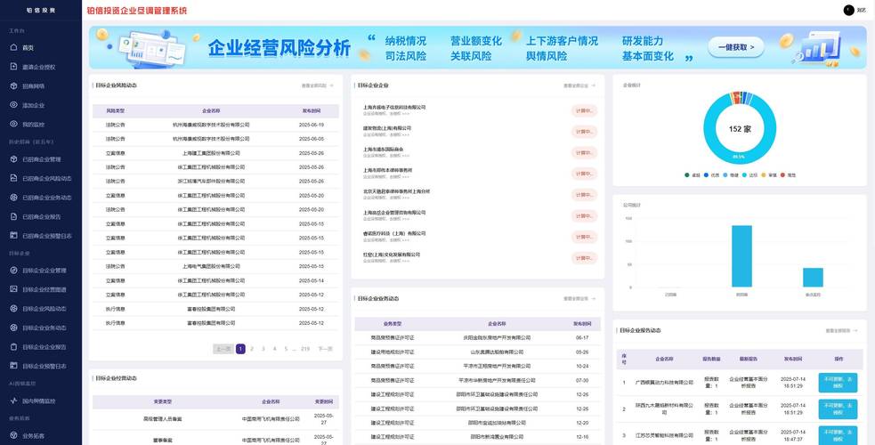Click the 上一页 previous page button
The width and height of the screenshot is (875, 445).
coord(223,349)
